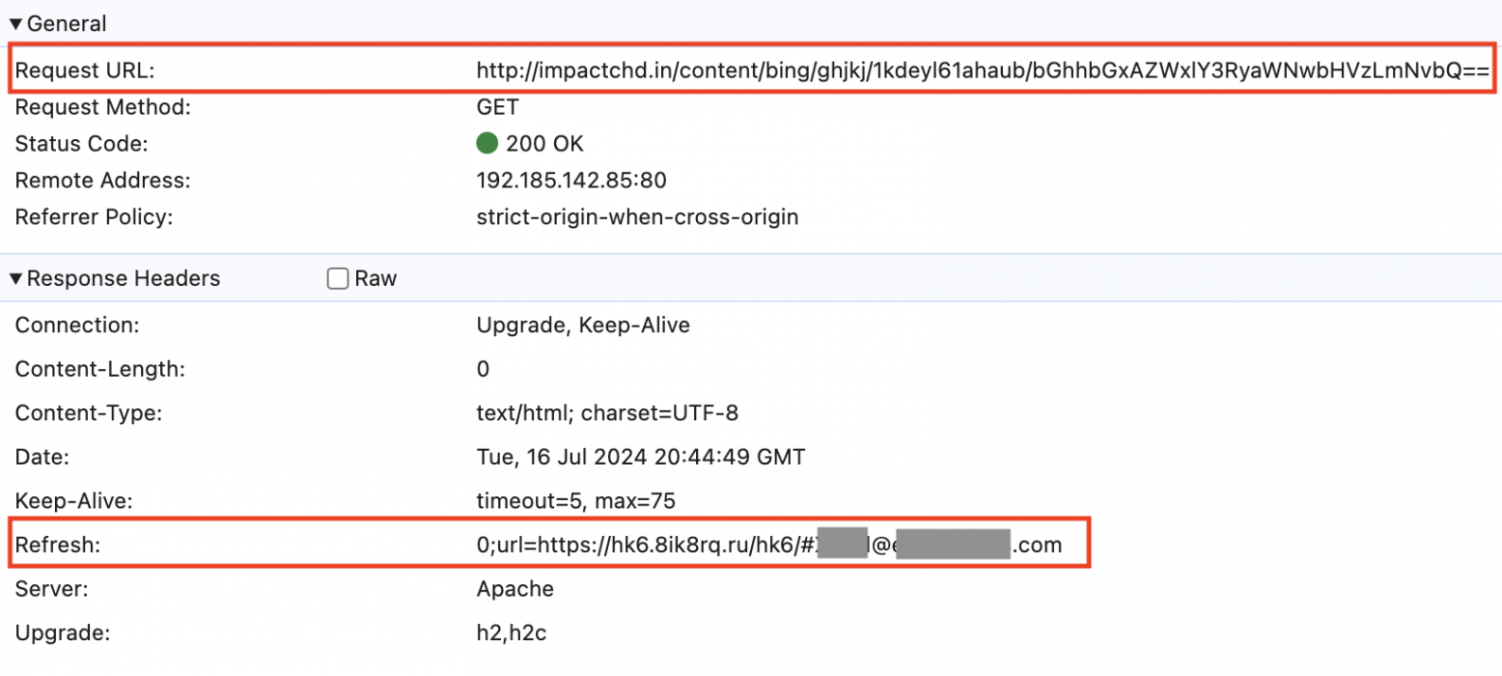This screenshot has width=1502, height=676.
Task: Click the Remote Address value 192.185.142.85:80
Action: click(x=554, y=180)
